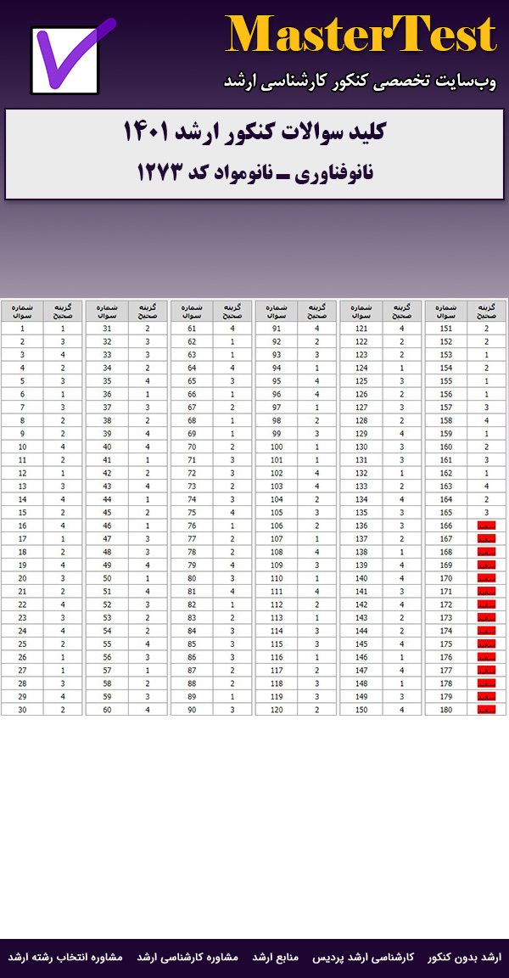Click the question number 150 cell
This screenshot has width=509, height=978.
(361, 710)
